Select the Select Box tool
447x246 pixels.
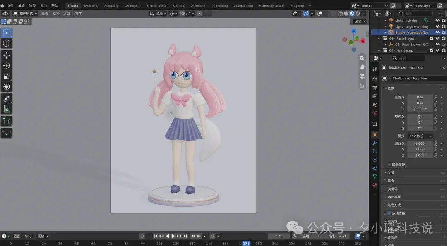7,33
